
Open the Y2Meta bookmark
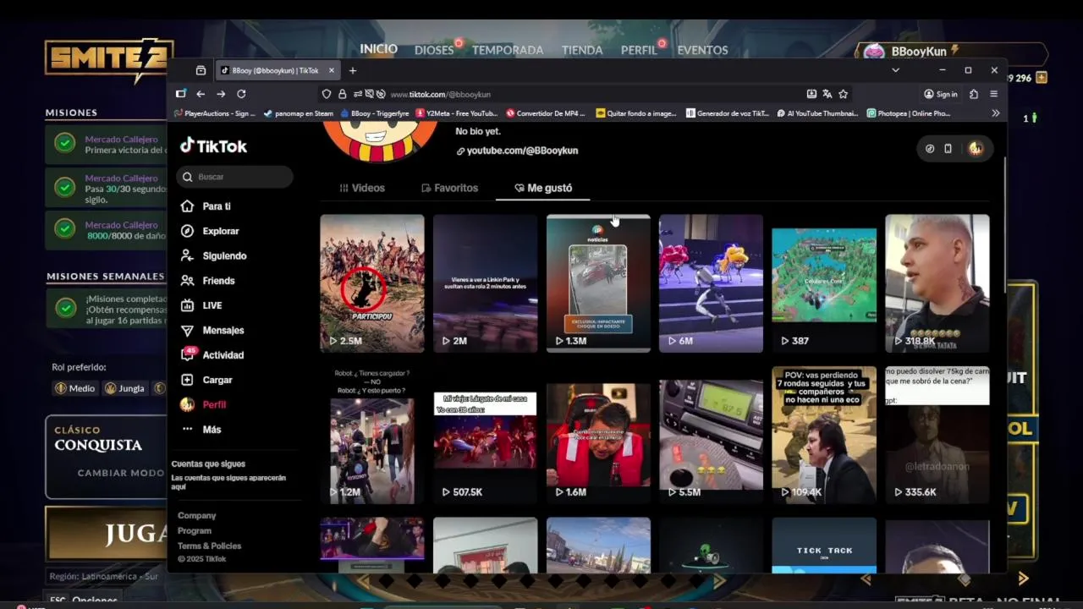coord(456,112)
